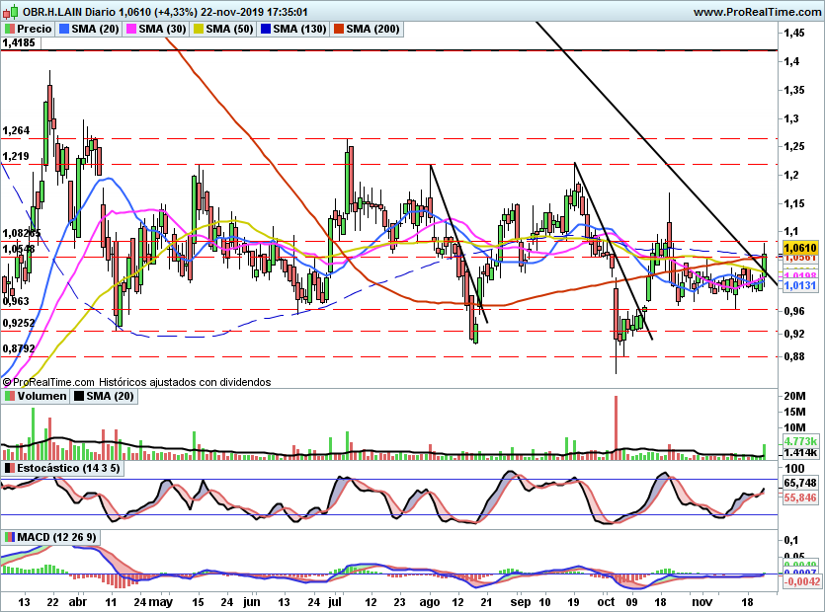Click the dark blue SMA (130) color square

click(264, 30)
